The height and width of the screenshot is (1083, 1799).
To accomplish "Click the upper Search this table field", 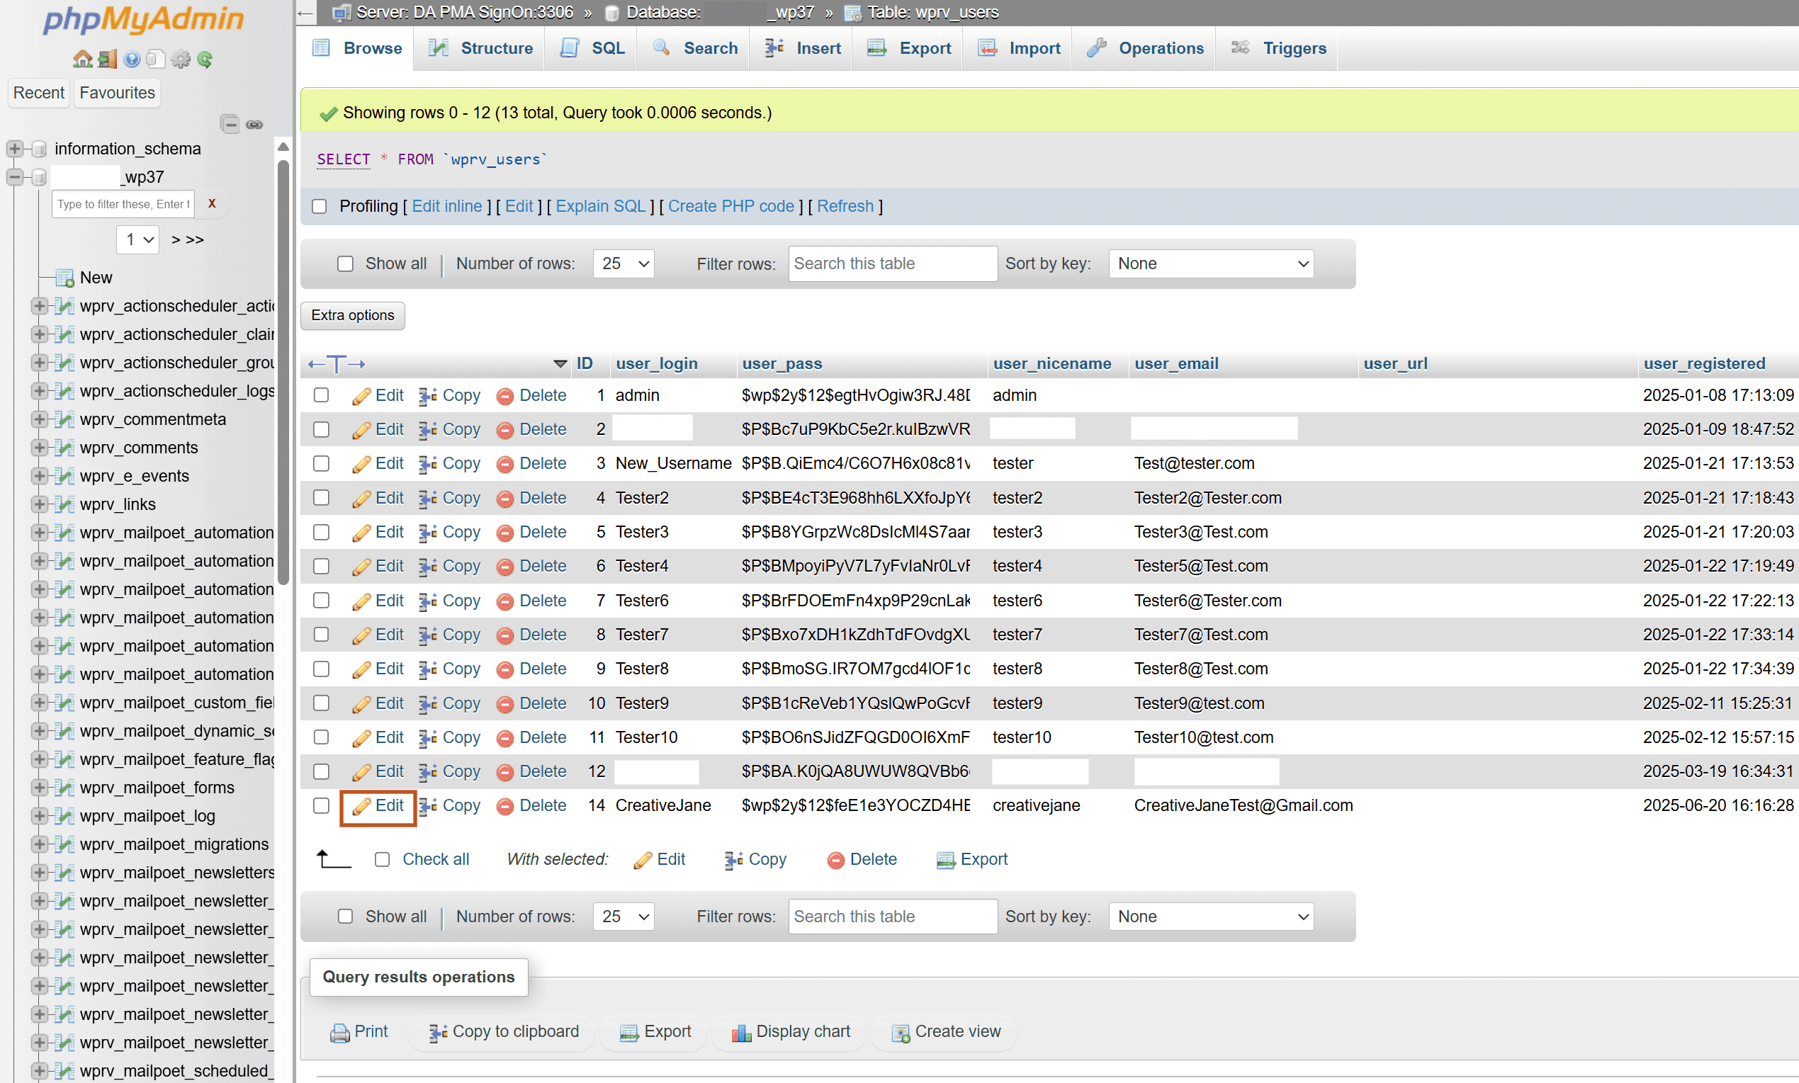I will pos(893,263).
